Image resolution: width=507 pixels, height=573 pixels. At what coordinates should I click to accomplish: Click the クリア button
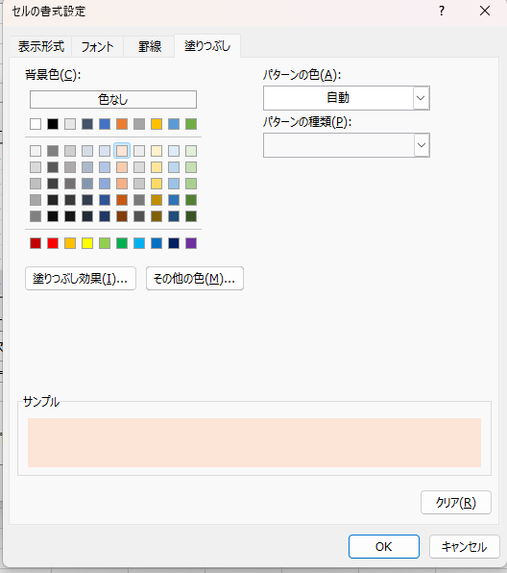[456, 503]
